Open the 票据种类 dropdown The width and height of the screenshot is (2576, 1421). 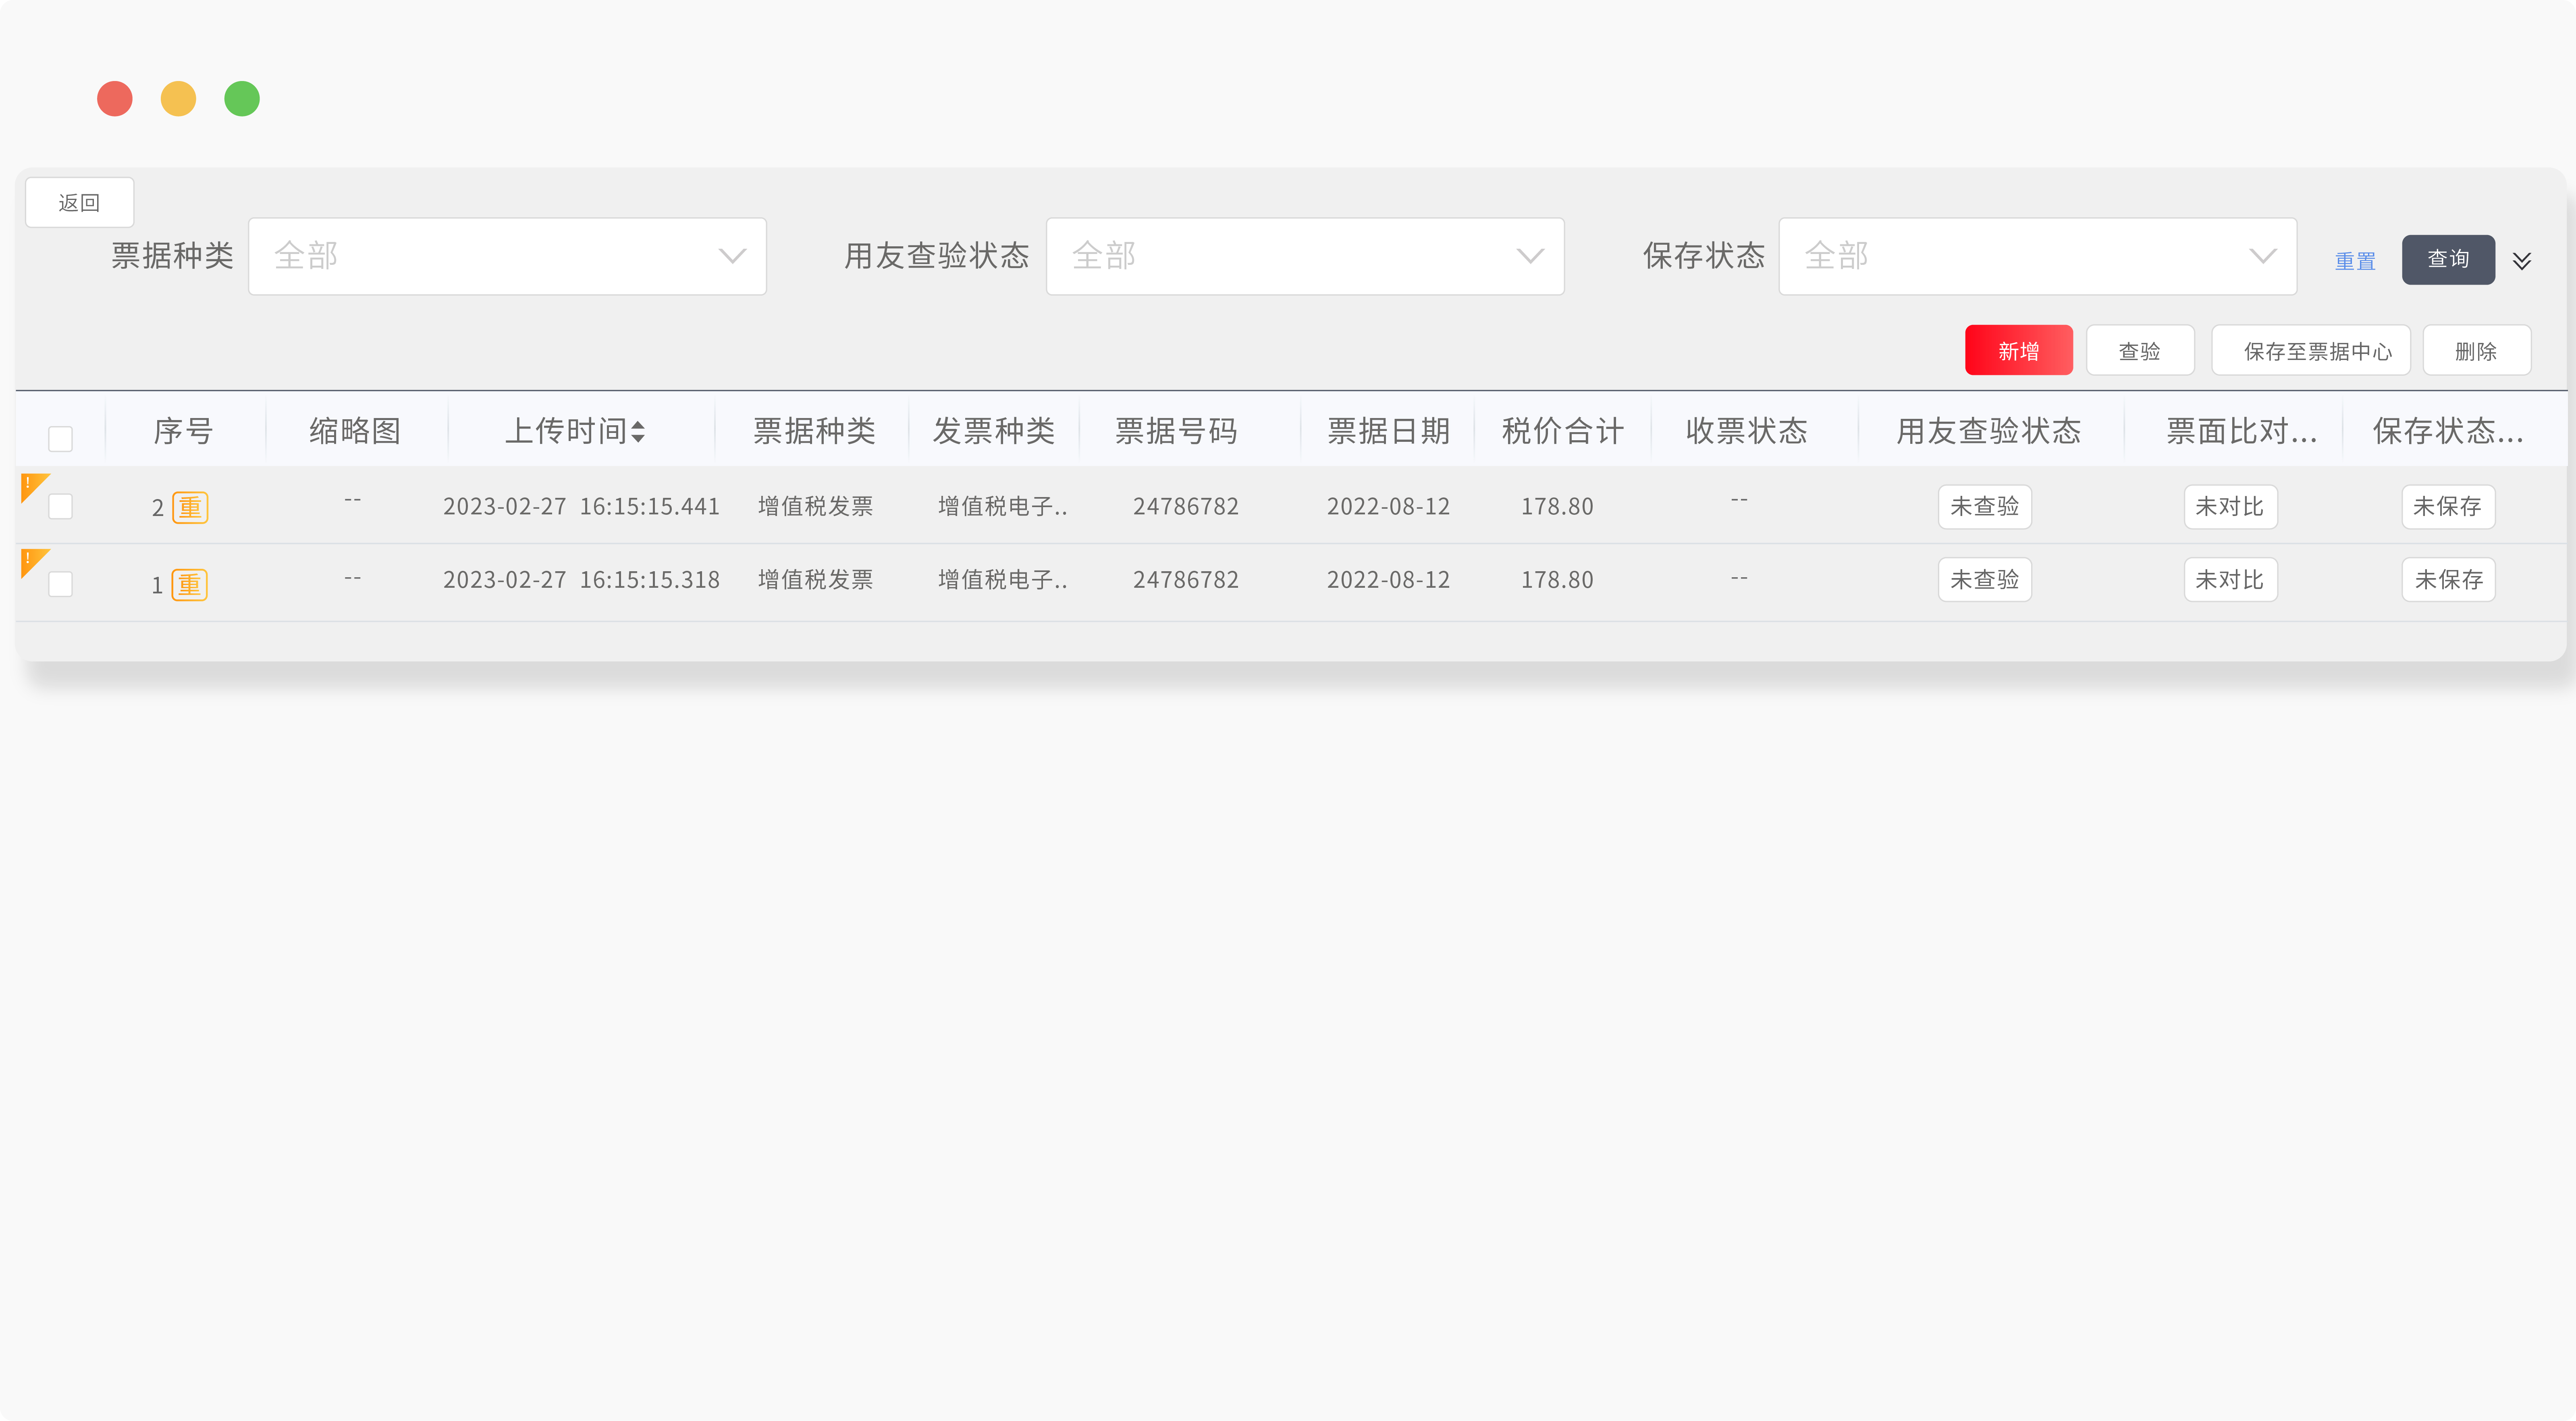[507, 256]
